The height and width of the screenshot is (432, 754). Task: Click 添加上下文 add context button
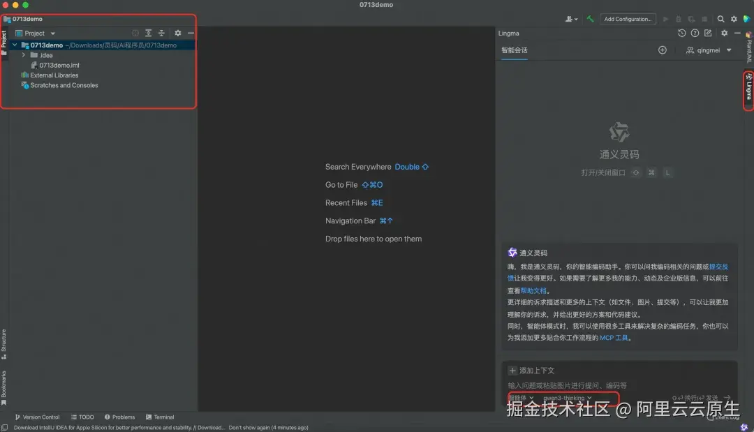point(531,371)
